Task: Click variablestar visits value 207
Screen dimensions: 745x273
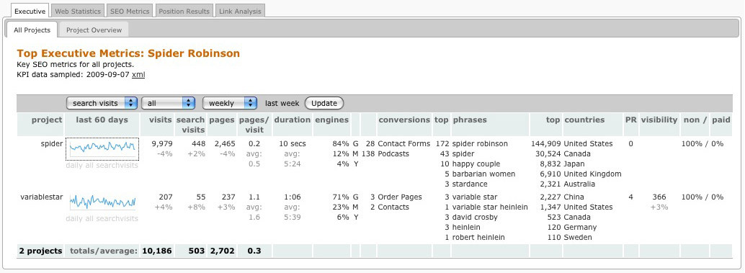Action: [x=166, y=197]
